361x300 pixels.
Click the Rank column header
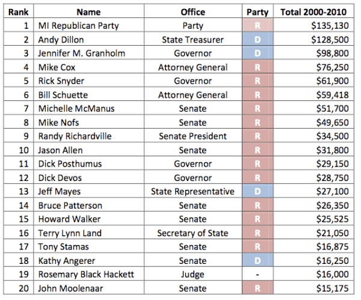[19, 12]
